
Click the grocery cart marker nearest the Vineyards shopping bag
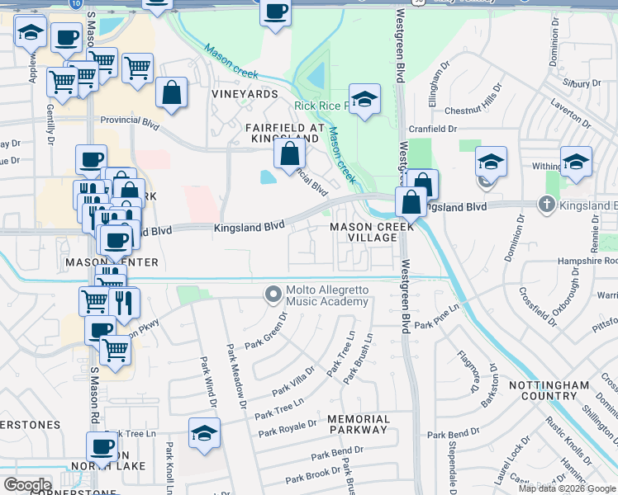click(137, 71)
